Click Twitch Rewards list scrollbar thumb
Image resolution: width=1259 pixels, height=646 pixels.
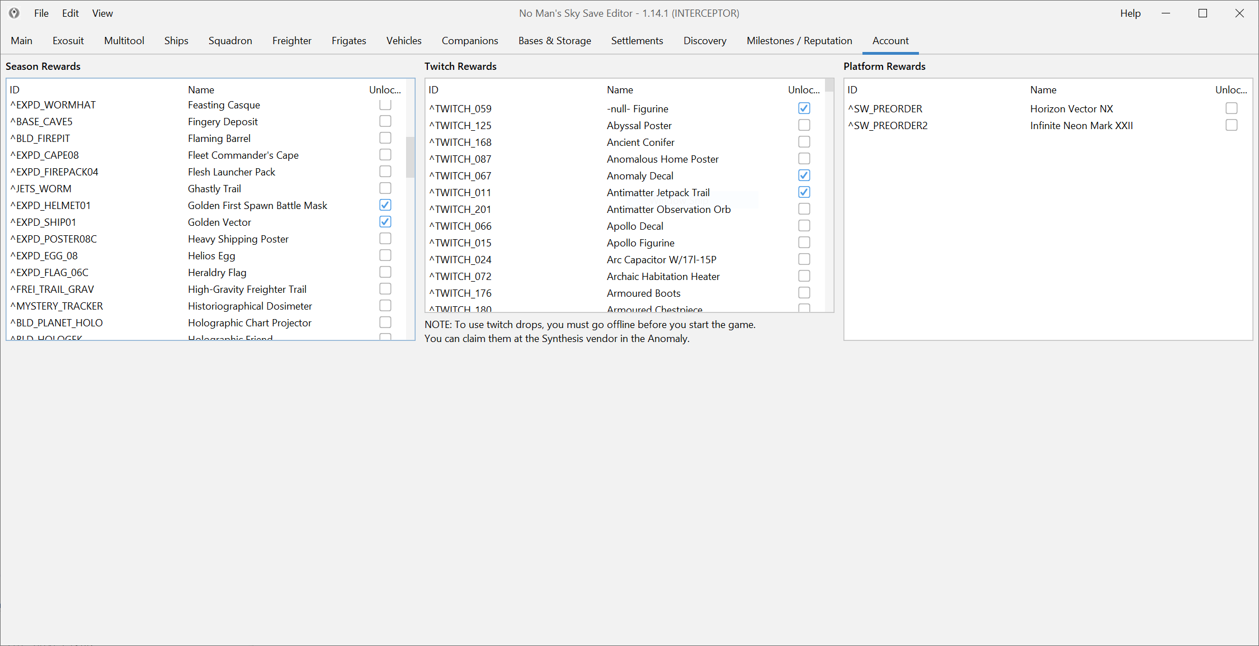[x=829, y=85]
